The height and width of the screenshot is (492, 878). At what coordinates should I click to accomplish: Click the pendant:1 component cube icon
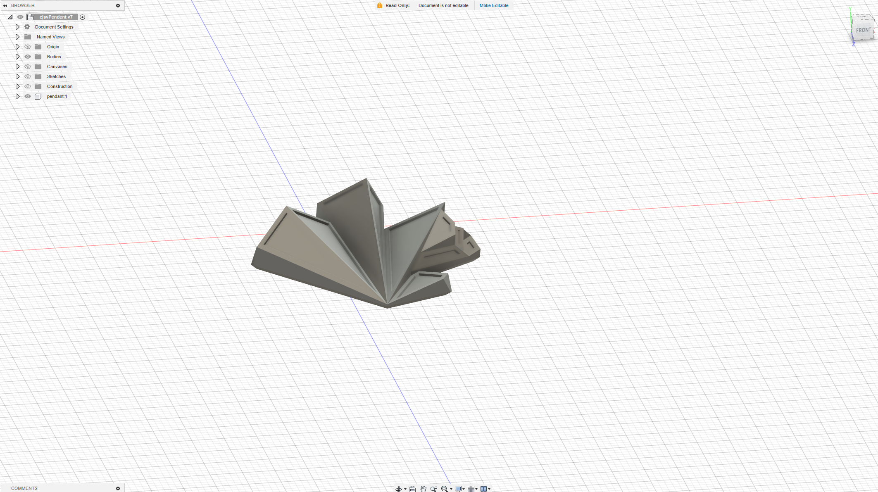pos(38,96)
